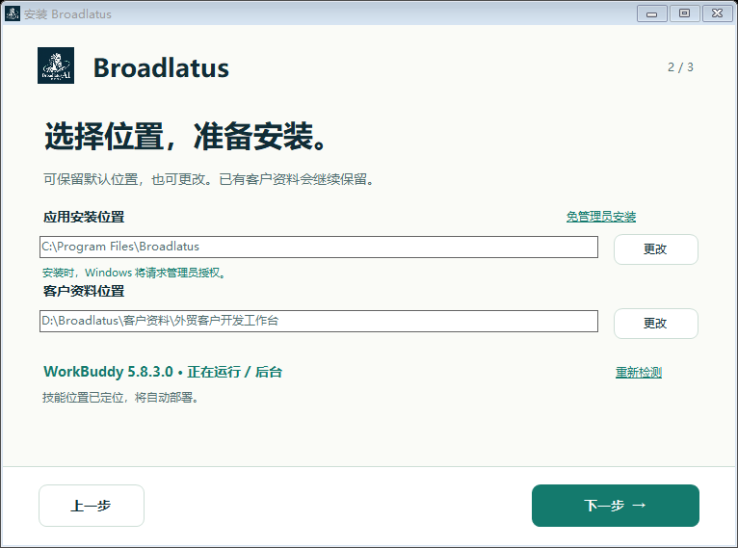Viewport: 738px width, 548px height.
Task: Go back with 上一步 button
Action: (92, 506)
